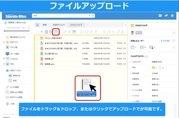Click the trash delete icon in toolbar
Viewport: 179px width, 118px height.
pos(92,32)
